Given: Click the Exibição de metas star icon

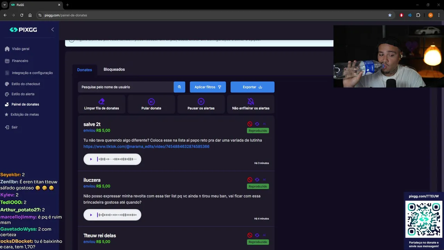Looking at the screenshot, I should pos(7,114).
